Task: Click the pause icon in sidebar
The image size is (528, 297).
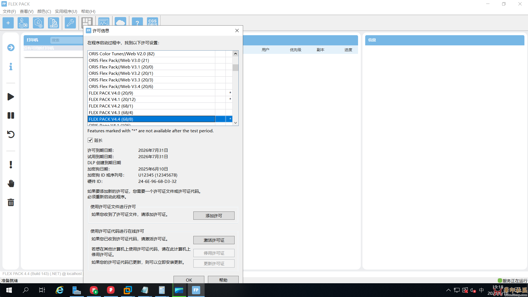Action: (11, 116)
